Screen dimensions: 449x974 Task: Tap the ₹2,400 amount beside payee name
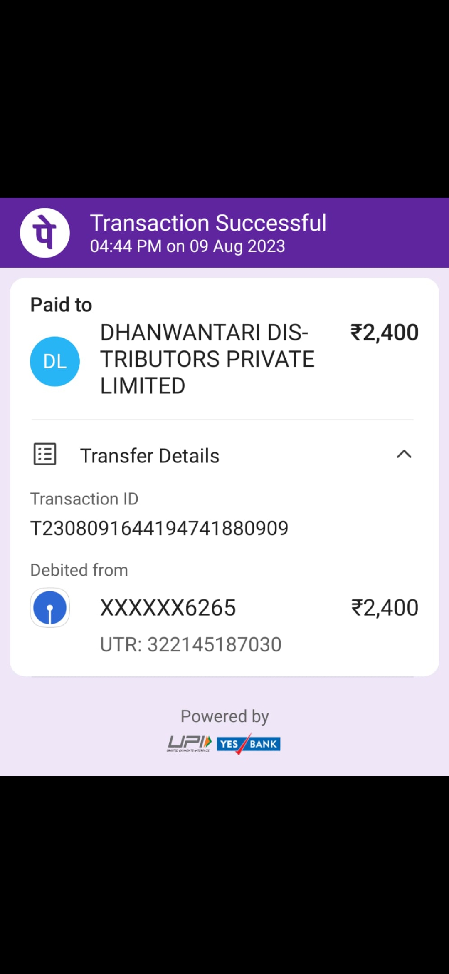click(385, 333)
